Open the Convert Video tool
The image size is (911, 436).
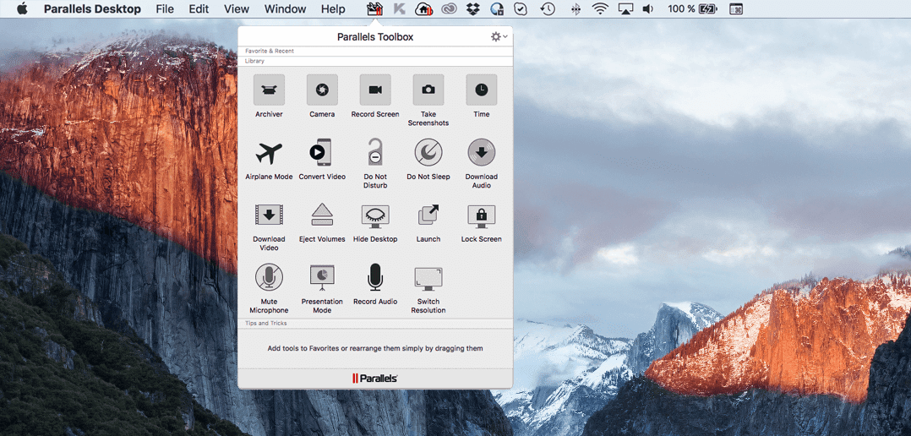tap(321, 153)
